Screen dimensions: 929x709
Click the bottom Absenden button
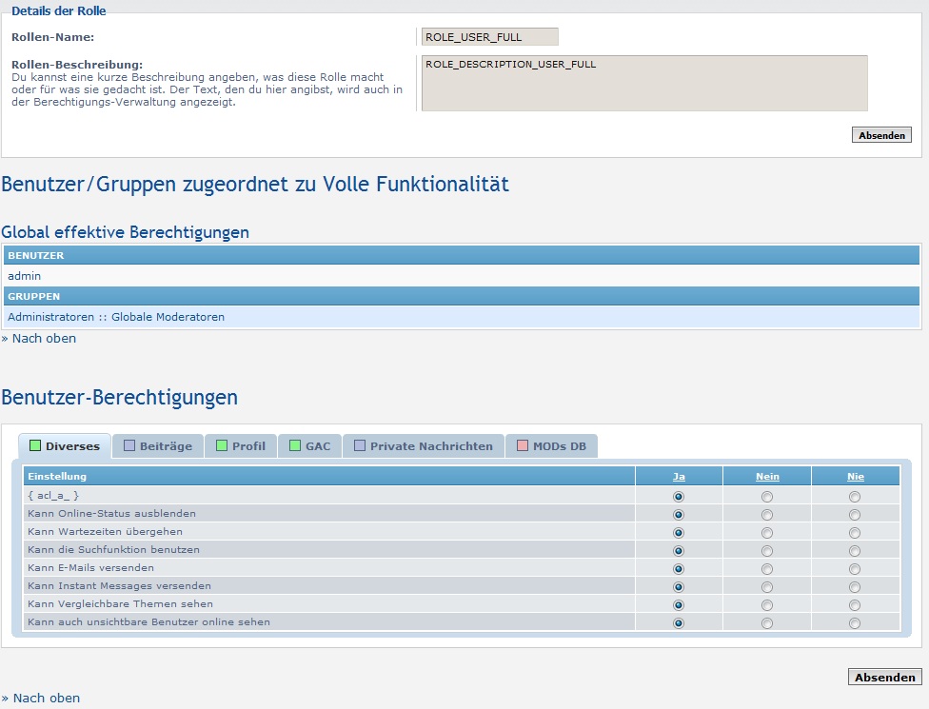coord(884,677)
